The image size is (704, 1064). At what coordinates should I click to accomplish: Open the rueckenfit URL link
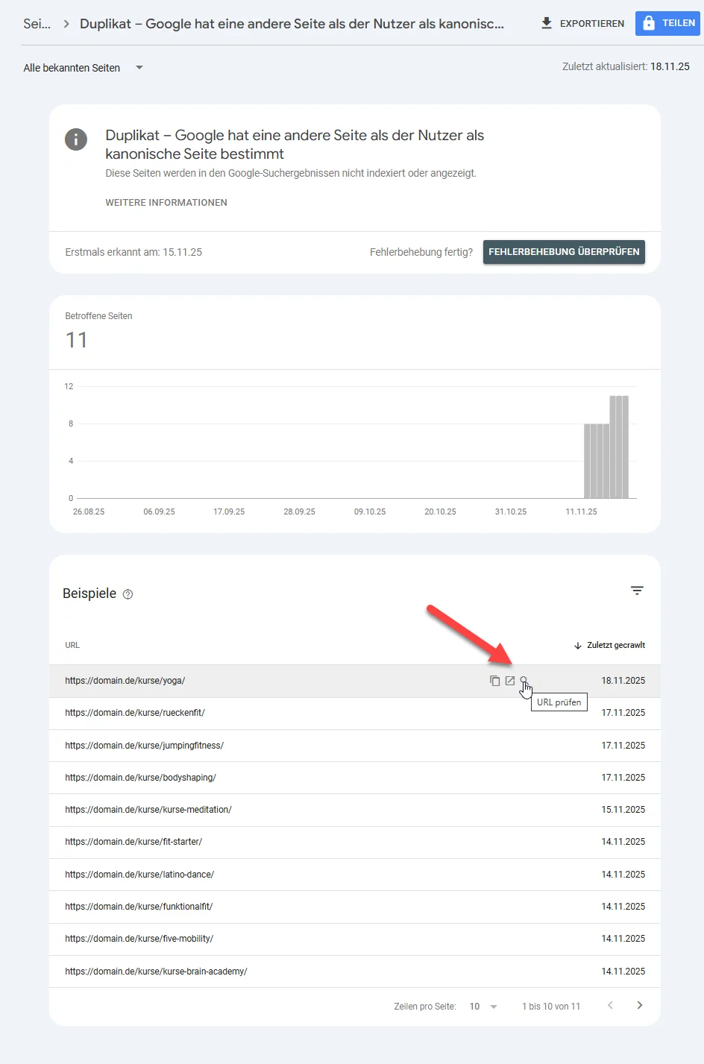[x=135, y=712]
